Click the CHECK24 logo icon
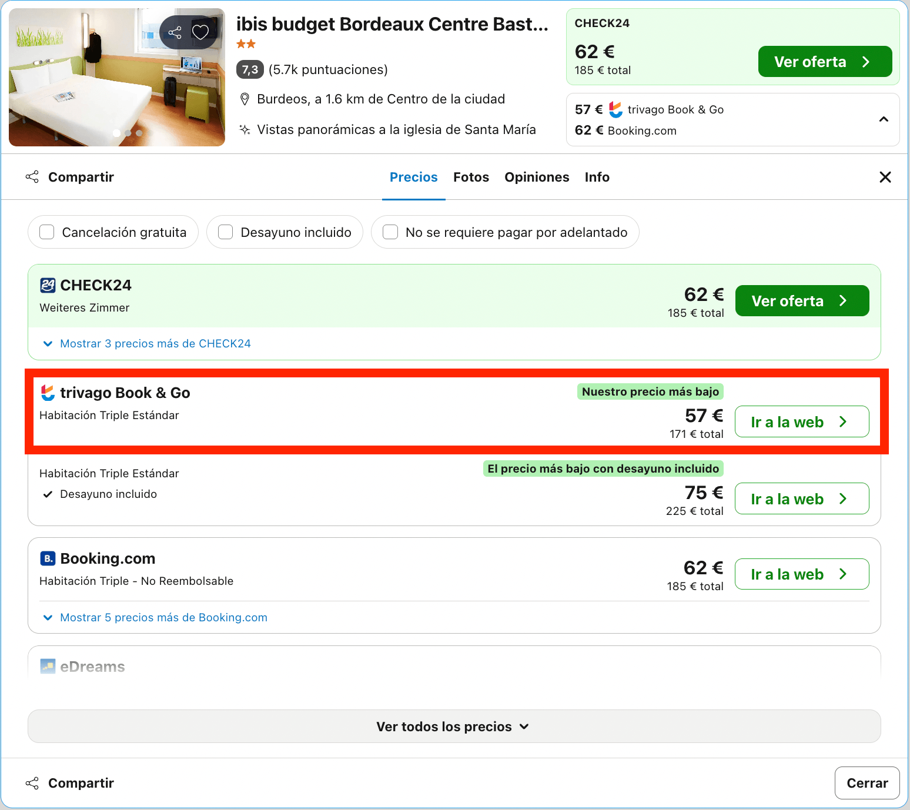This screenshot has width=910, height=810. 48,286
